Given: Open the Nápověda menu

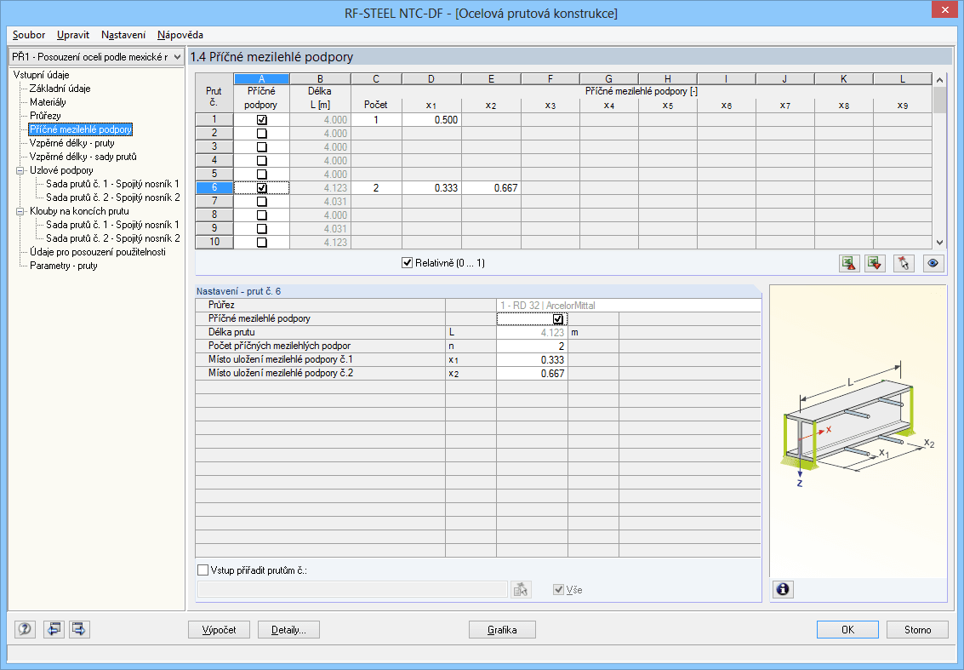Looking at the screenshot, I should 180,35.
